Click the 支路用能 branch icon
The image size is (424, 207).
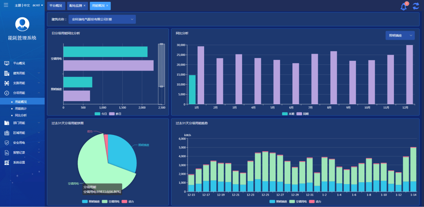coord(6,83)
